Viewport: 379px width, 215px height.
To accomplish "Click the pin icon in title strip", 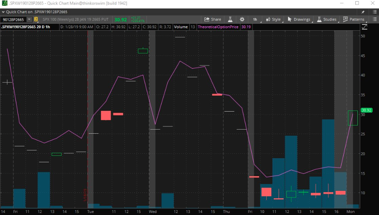I will (363, 12).
